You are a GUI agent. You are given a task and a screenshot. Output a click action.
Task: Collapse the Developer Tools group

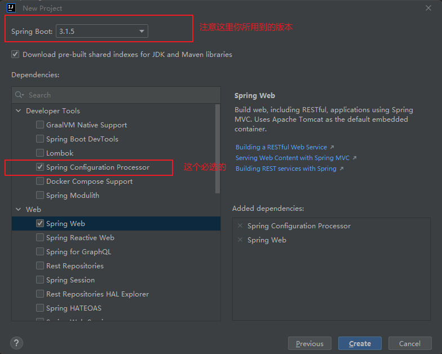[x=19, y=110]
